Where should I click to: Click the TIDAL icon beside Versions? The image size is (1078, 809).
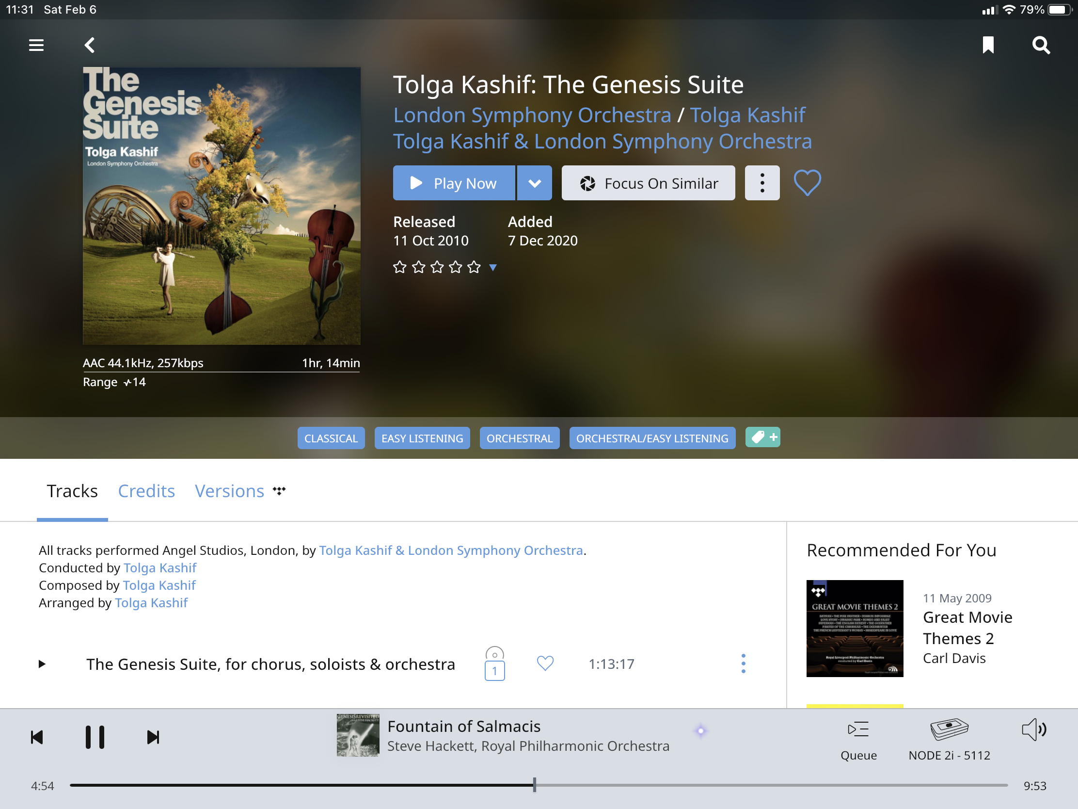click(x=279, y=490)
